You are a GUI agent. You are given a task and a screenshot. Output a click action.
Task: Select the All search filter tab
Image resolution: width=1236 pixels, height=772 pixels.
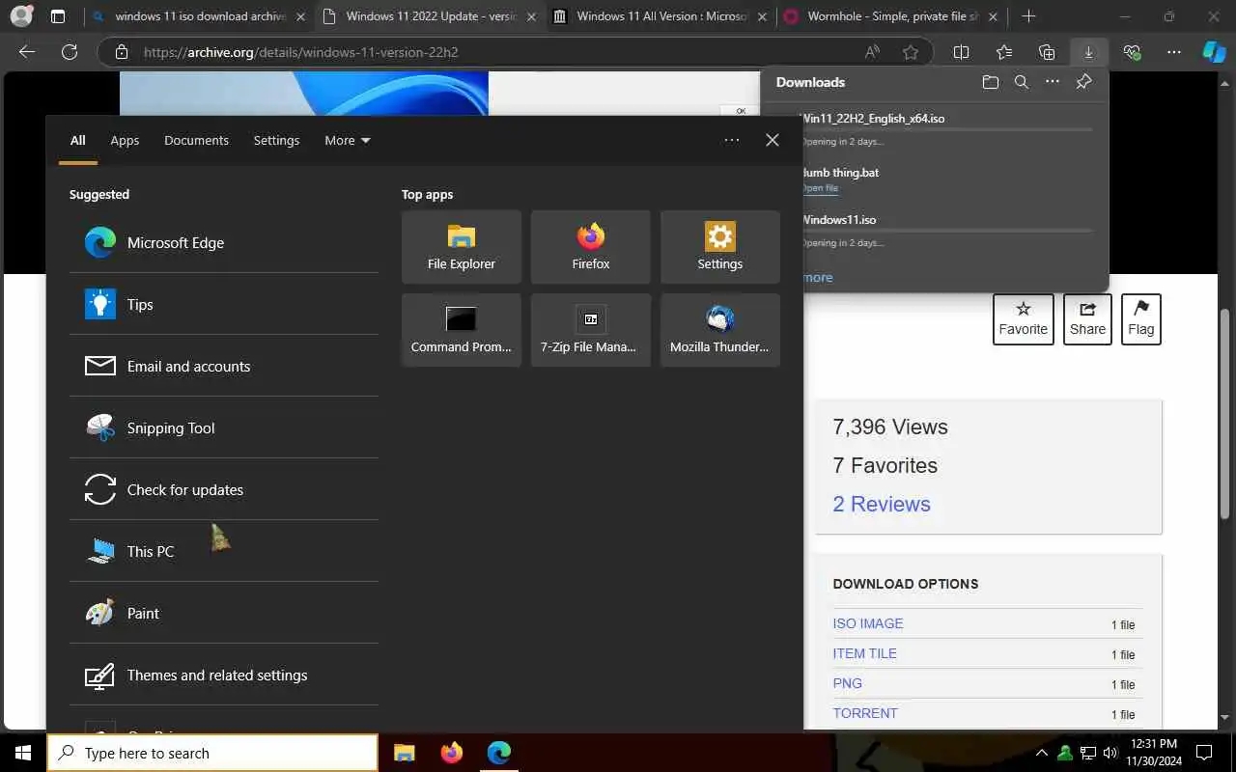[77, 141]
